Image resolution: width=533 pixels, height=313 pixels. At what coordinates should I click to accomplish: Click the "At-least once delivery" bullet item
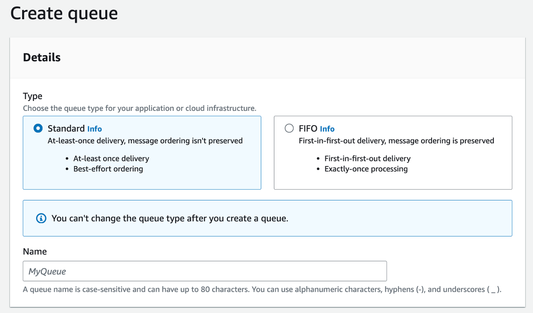coord(111,159)
